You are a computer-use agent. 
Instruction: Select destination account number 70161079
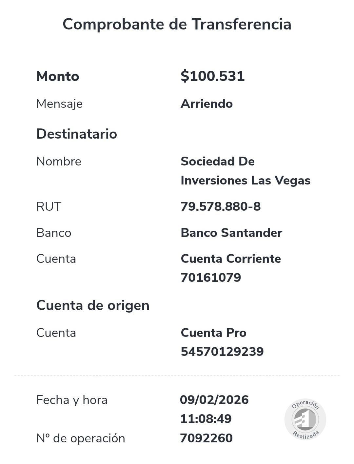[211, 278]
